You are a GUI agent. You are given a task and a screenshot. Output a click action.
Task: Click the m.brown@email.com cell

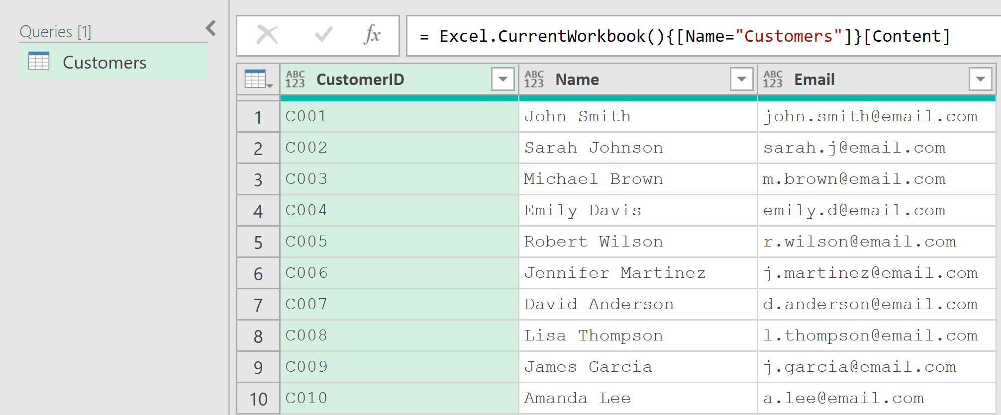click(877, 179)
